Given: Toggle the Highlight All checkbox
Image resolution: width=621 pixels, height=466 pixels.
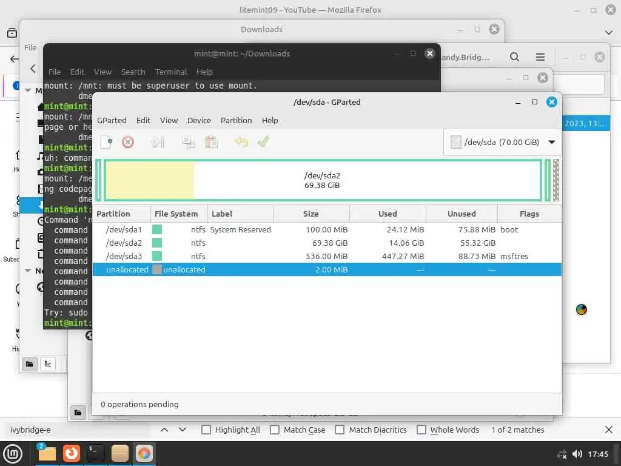Looking at the screenshot, I should coord(206,430).
